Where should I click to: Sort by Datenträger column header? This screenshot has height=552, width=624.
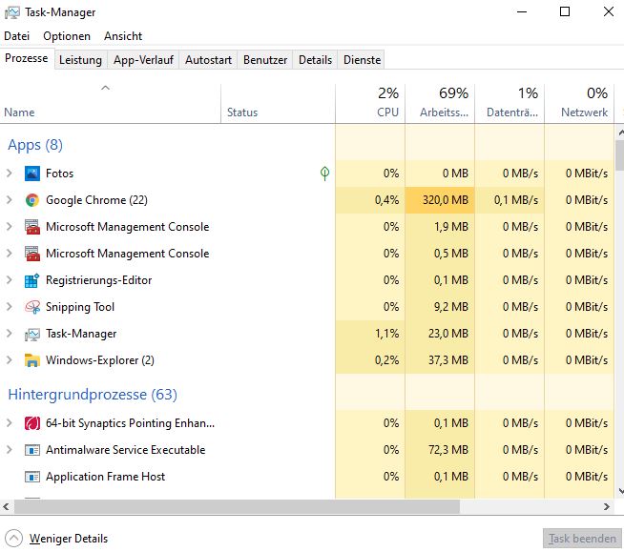pyautogui.click(x=510, y=103)
